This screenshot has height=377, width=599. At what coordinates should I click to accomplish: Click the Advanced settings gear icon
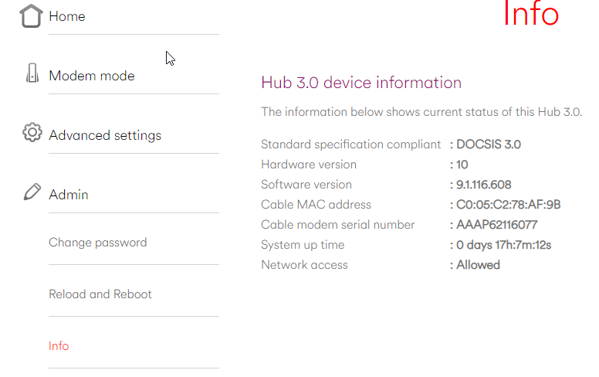pyautogui.click(x=32, y=133)
